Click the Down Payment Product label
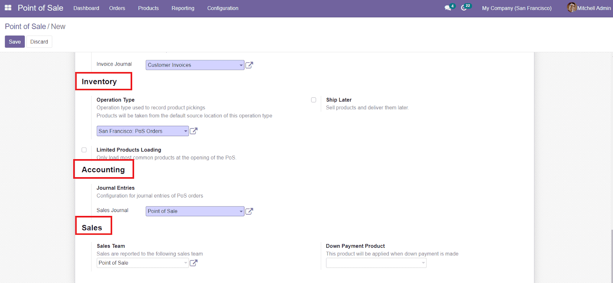 click(x=355, y=246)
